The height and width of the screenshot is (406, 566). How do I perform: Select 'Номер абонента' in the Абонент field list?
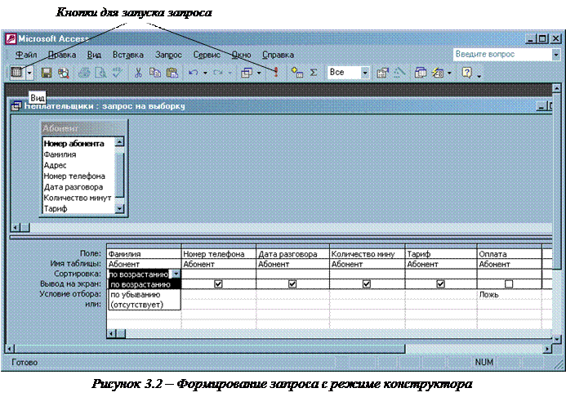click(x=78, y=144)
